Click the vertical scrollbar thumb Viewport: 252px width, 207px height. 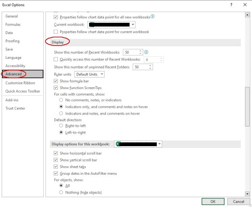(x=247, y=107)
